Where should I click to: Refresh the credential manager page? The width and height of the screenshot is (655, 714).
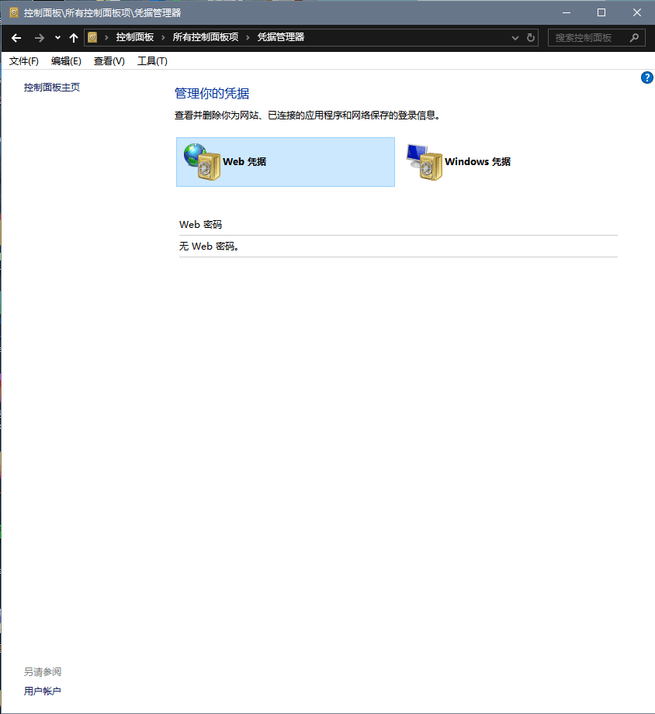point(531,38)
